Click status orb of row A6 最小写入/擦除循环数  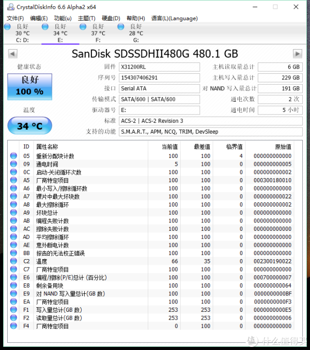[13, 188]
